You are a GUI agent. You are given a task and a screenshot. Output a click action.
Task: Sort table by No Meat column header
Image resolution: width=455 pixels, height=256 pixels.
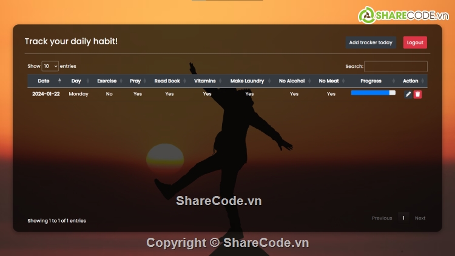click(x=331, y=81)
